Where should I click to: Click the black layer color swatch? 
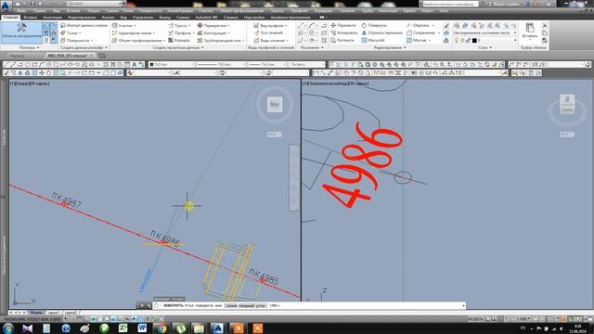pos(474,40)
